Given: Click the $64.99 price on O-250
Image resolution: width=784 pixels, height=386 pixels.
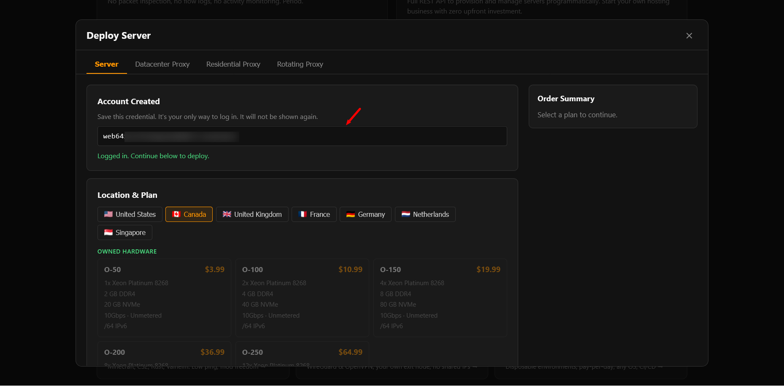Looking at the screenshot, I should pyautogui.click(x=351, y=352).
